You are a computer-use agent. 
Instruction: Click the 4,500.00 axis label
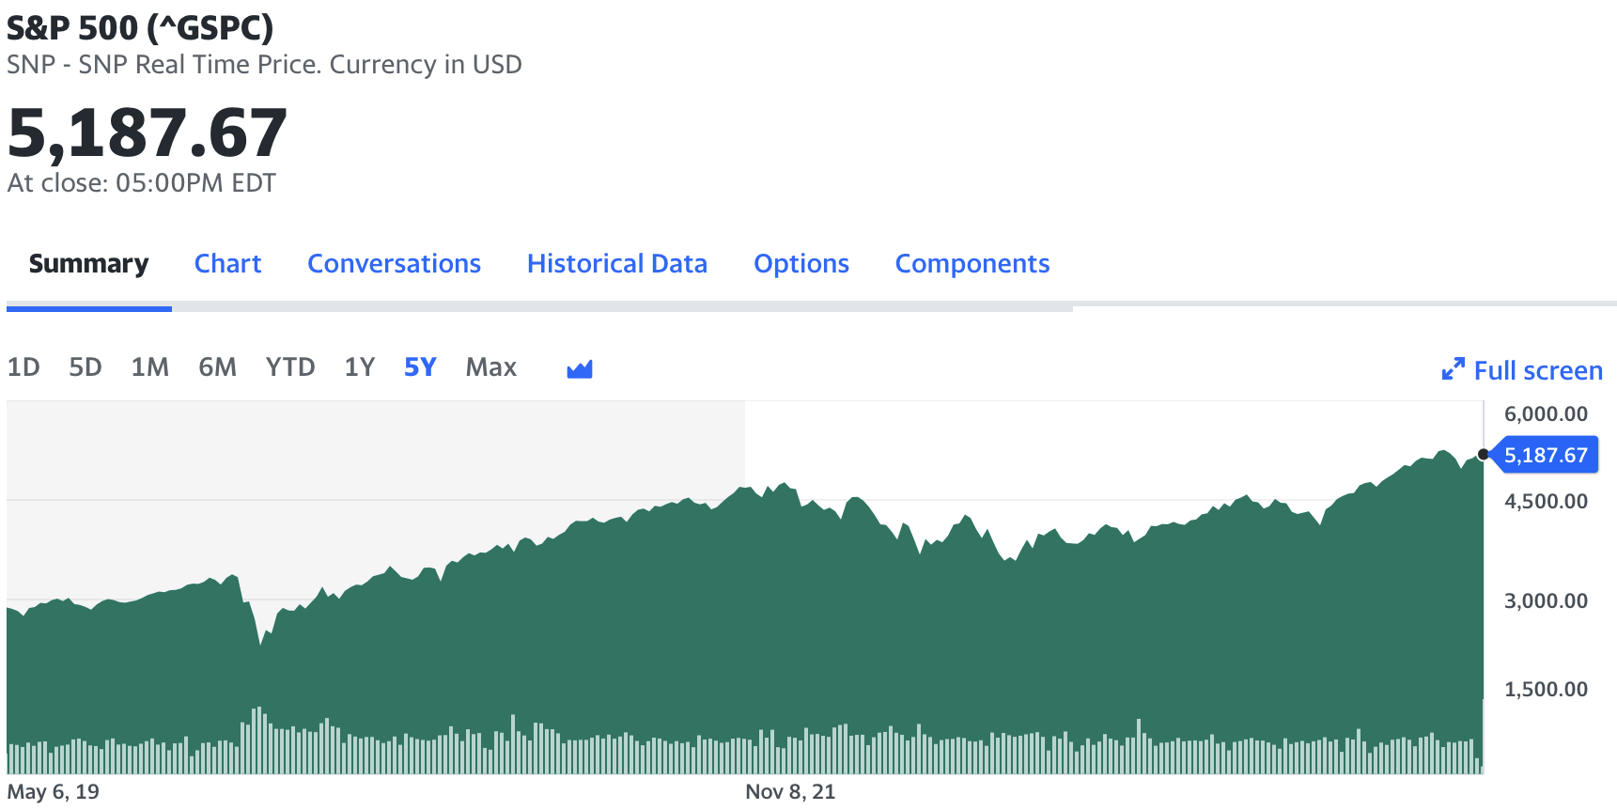[1546, 502]
